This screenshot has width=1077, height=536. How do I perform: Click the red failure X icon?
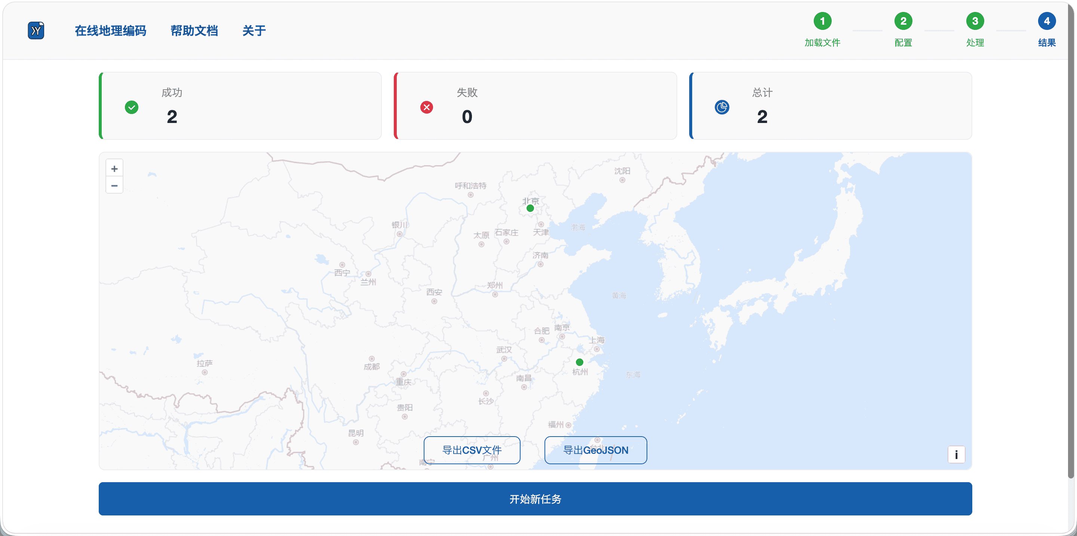[x=426, y=107]
